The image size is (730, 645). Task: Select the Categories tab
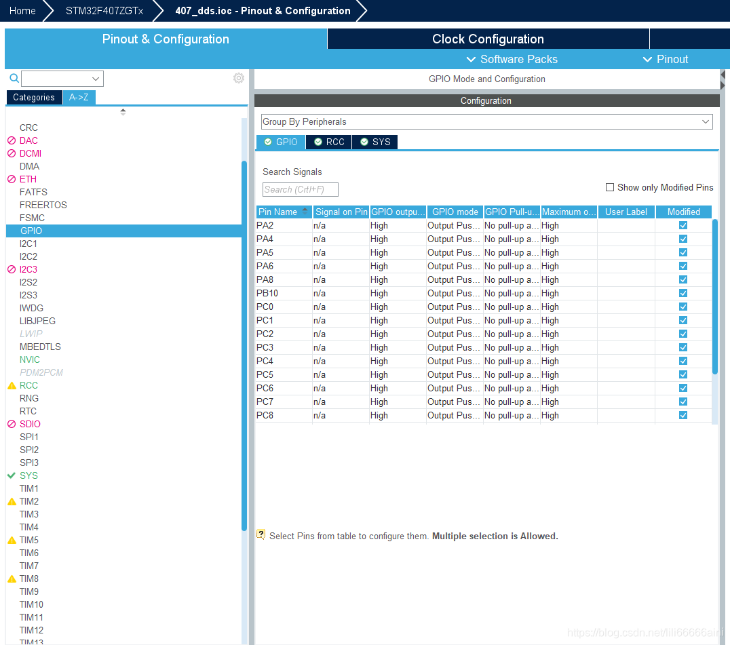[x=34, y=97]
